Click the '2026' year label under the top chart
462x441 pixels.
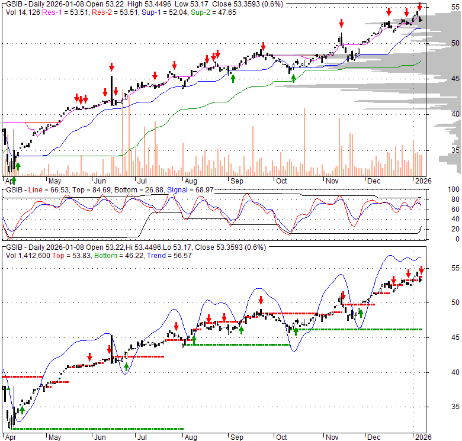[x=423, y=181]
